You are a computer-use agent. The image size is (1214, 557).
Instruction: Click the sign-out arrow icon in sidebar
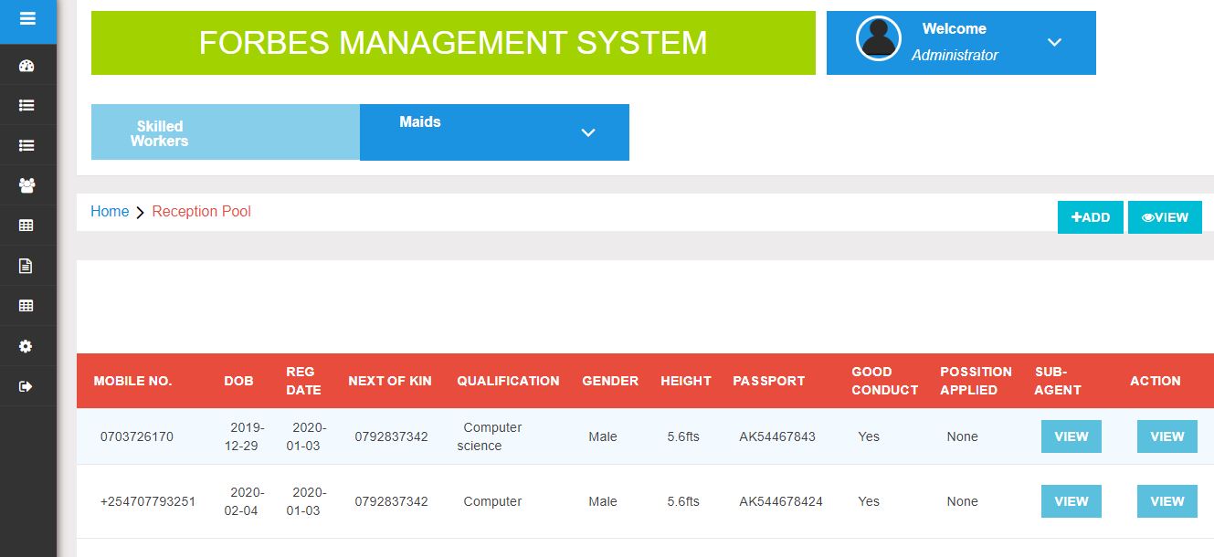26,386
